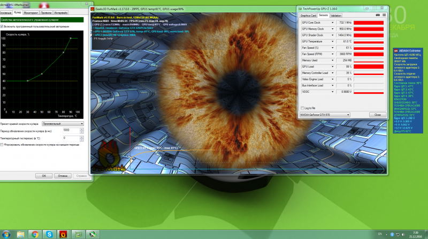Click the GPU Load red graph bar
Viewport: 428px width, 239px height.
pyautogui.click(x=369, y=67)
